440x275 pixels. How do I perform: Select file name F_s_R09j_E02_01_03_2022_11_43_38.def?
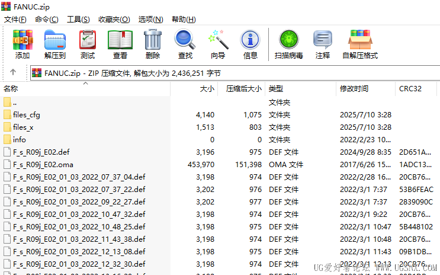[79, 239]
